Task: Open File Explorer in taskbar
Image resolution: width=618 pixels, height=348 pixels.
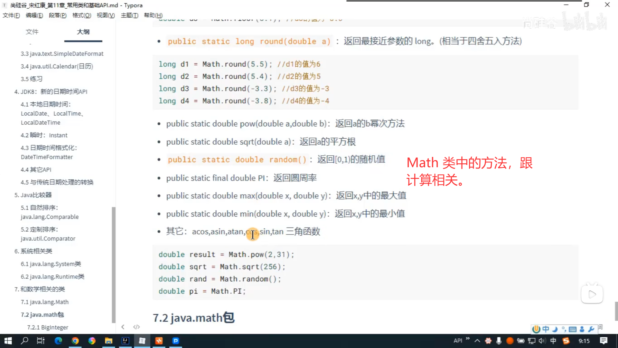Action: point(108,341)
